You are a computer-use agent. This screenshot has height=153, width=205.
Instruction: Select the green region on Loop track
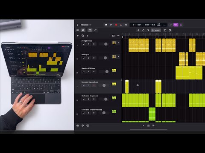pyautogui.click(x=152, y=114)
